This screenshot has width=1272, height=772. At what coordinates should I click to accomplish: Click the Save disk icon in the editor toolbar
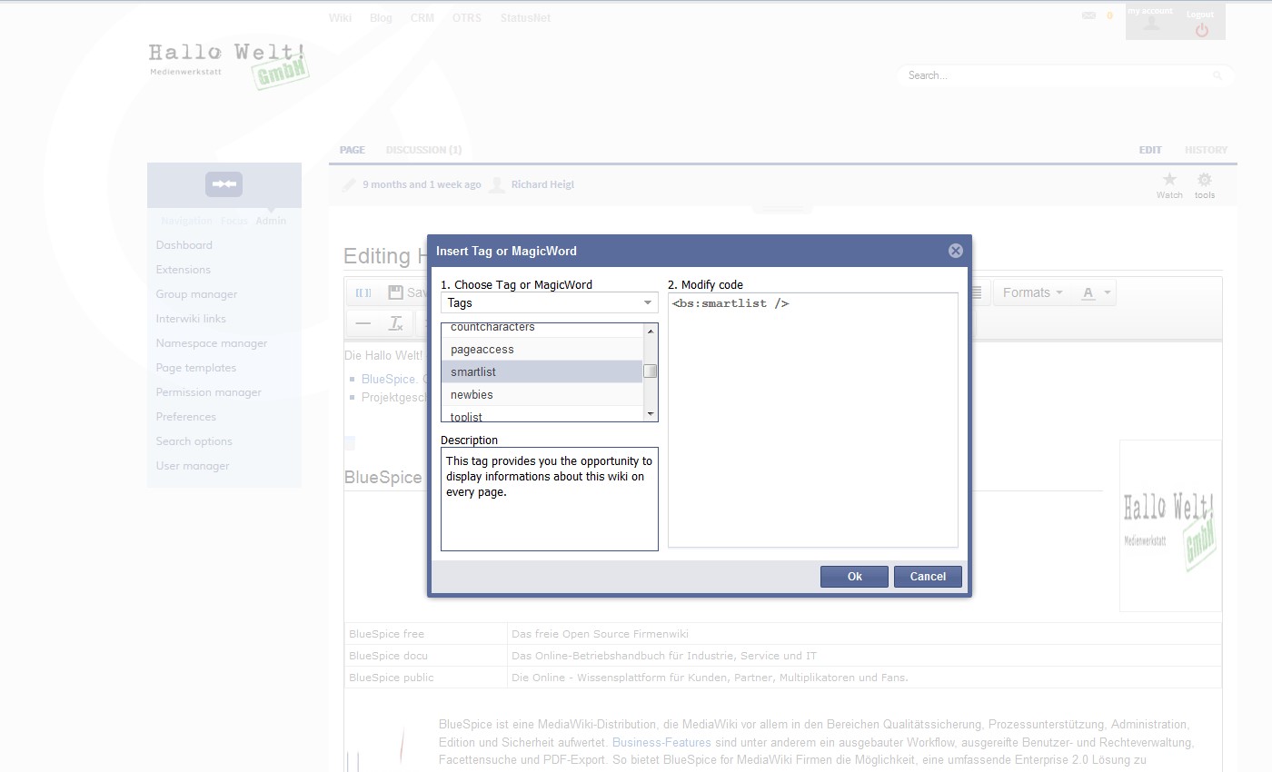point(394,292)
